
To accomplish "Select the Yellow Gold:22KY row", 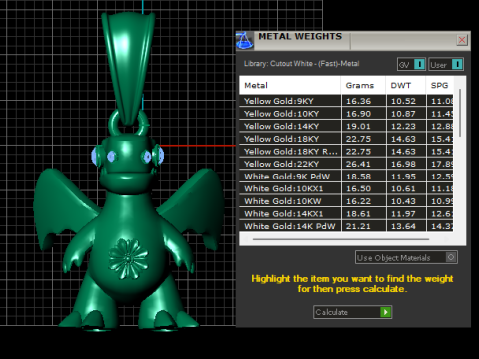I will click(x=346, y=164).
